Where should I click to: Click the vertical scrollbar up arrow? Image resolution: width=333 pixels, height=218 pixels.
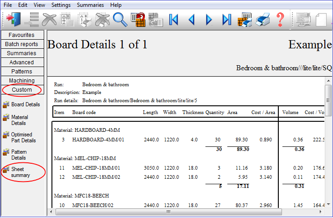click(x=328, y=81)
